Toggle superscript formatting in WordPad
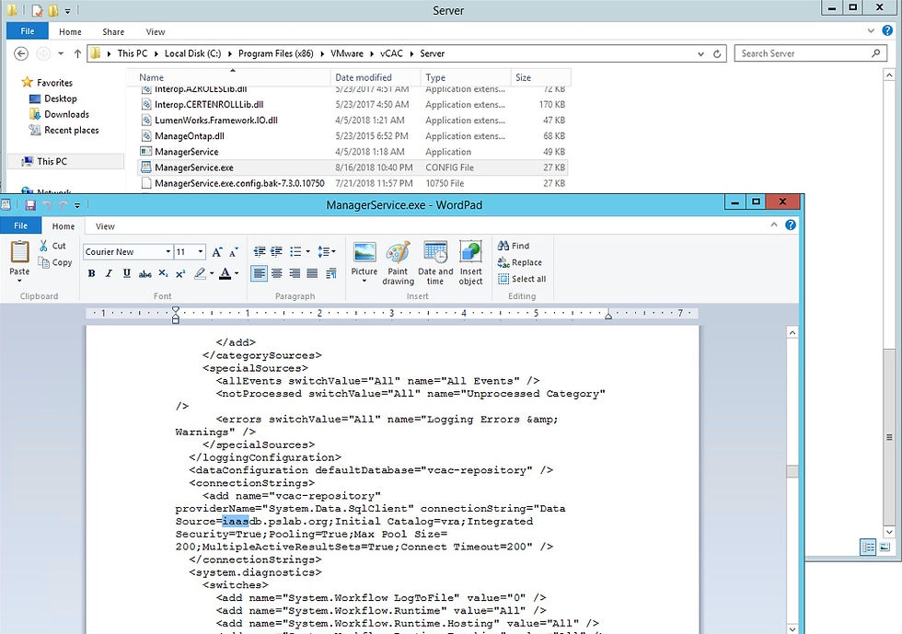Viewport: 902px width, 634px height. (180, 274)
